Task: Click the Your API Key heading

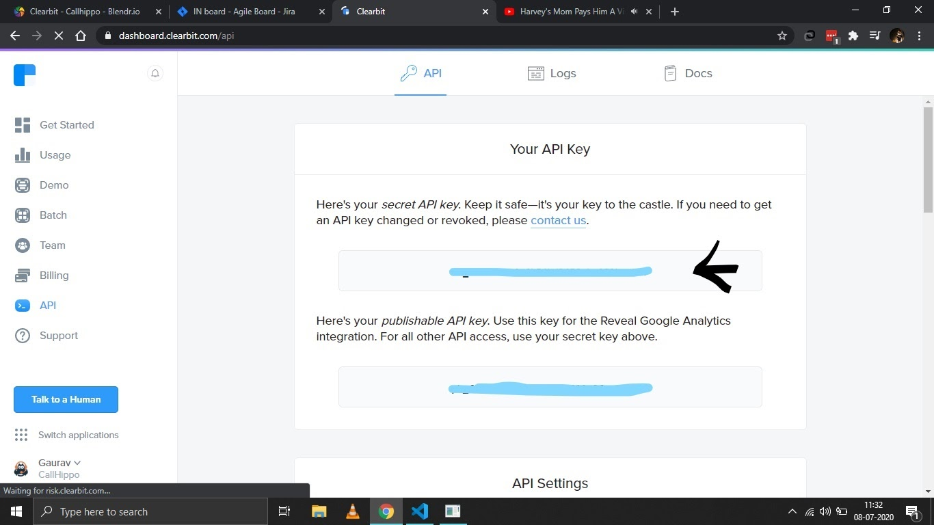Action: pos(550,149)
